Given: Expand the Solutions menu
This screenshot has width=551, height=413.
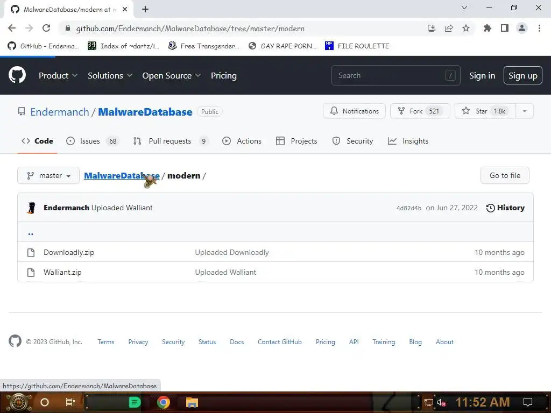Looking at the screenshot, I should (x=110, y=75).
